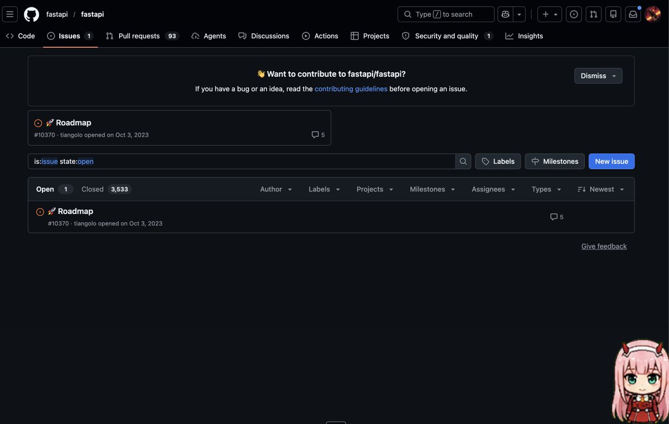Open the contributing guidelines link
Screen dimensions: 669x424
point(351,89)
